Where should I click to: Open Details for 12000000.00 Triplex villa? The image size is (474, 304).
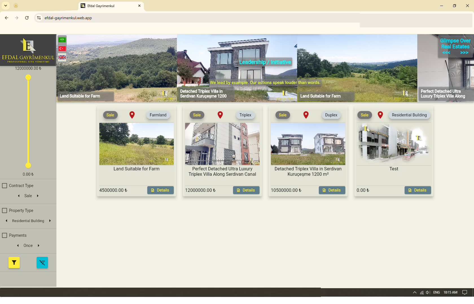click(x=246, y=190)
